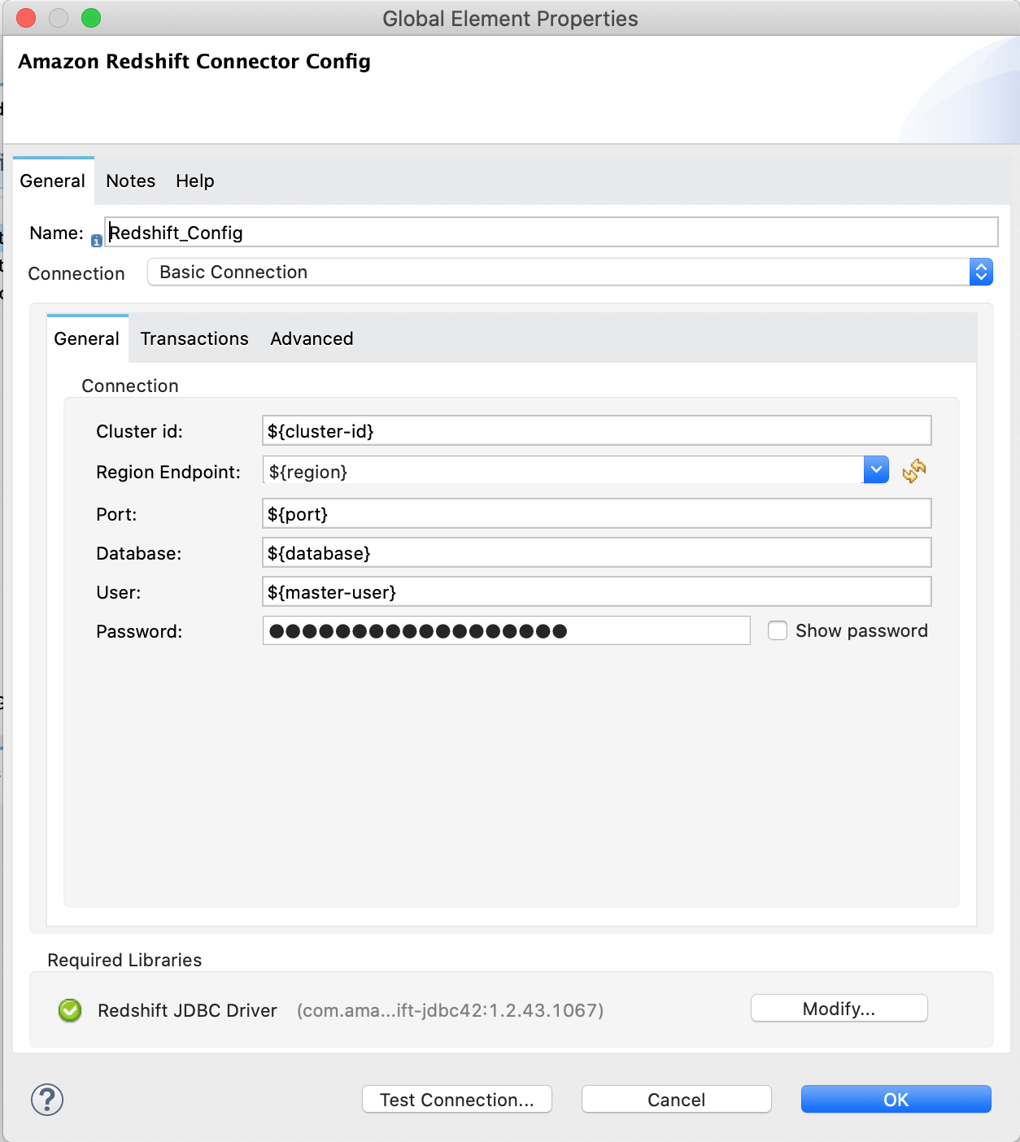Click the Test Connection button
Screen dimensions: 1020x1142
(x=457, y=1100)
